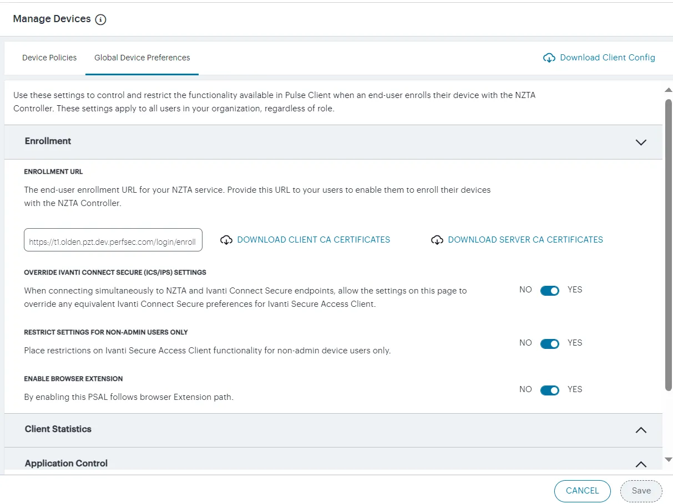Toggle the Enable Browser Extension switch
Screen dimensions: 673x504
(550, 390)
